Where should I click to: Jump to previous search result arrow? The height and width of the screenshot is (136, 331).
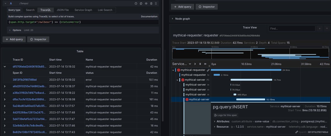(327, 28)
